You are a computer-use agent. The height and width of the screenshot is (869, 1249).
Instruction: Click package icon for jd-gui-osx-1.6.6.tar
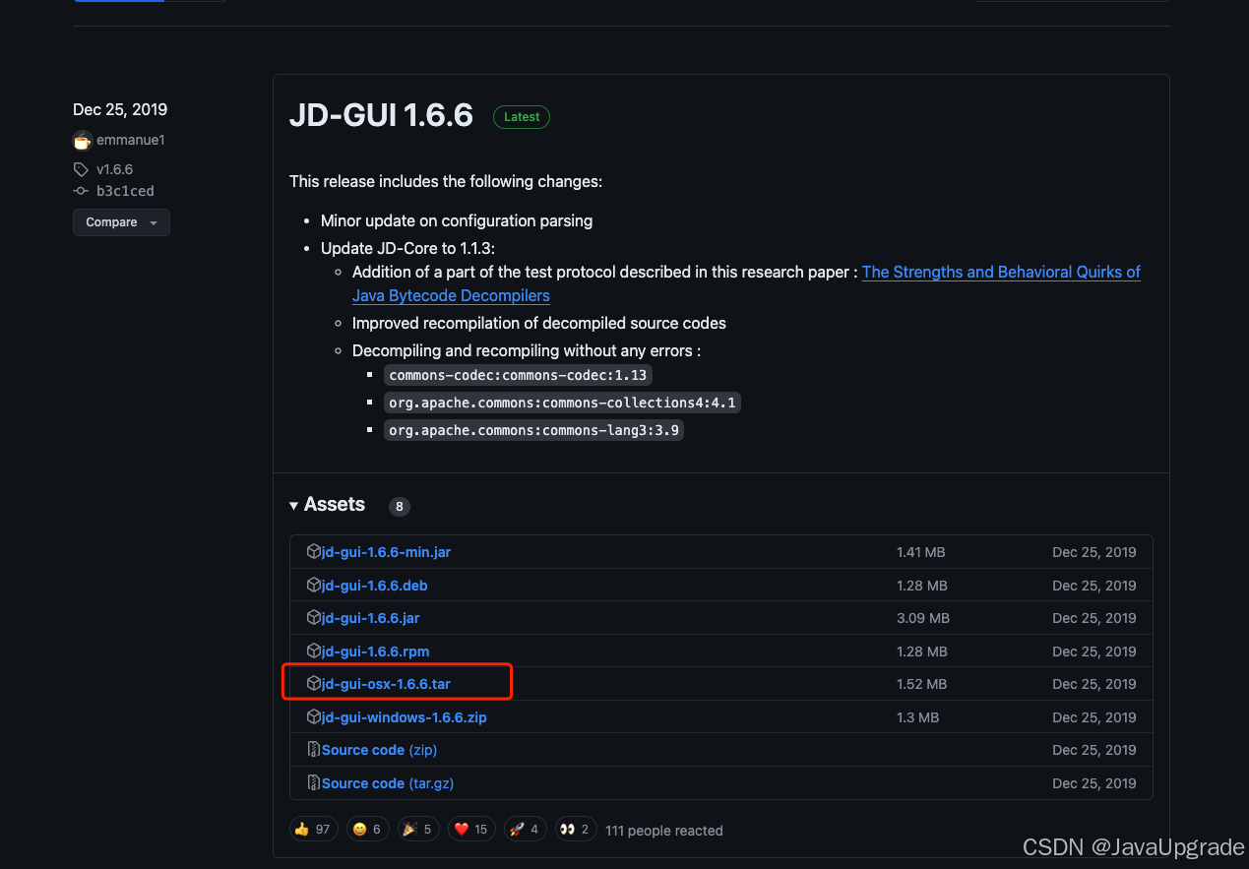[x=314, y=683]
